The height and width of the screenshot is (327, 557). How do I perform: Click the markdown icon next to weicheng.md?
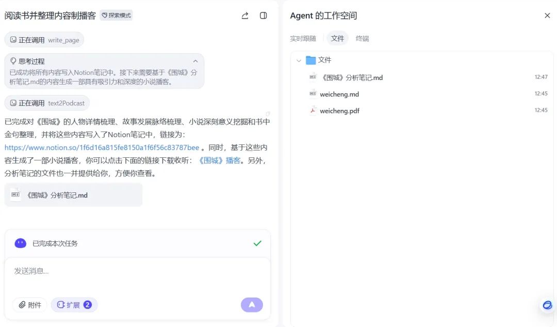pos(313,93)
